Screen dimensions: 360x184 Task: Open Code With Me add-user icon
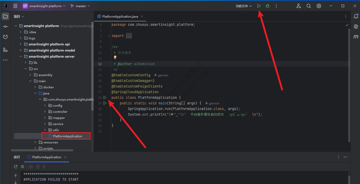[299, 6]
